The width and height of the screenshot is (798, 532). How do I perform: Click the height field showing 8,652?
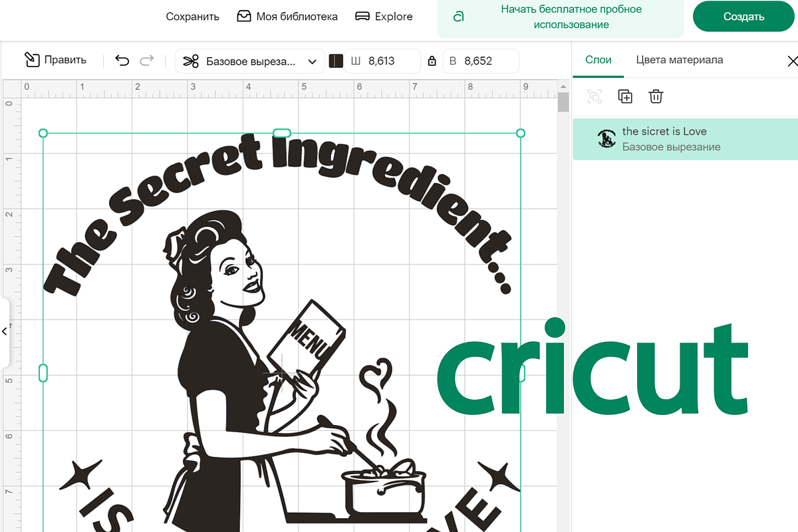(x=480, y=61)
